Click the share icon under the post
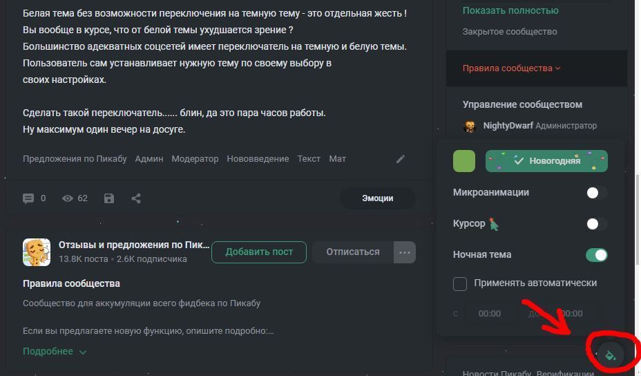This screenshot has width=641, height=376. (136, 198)
